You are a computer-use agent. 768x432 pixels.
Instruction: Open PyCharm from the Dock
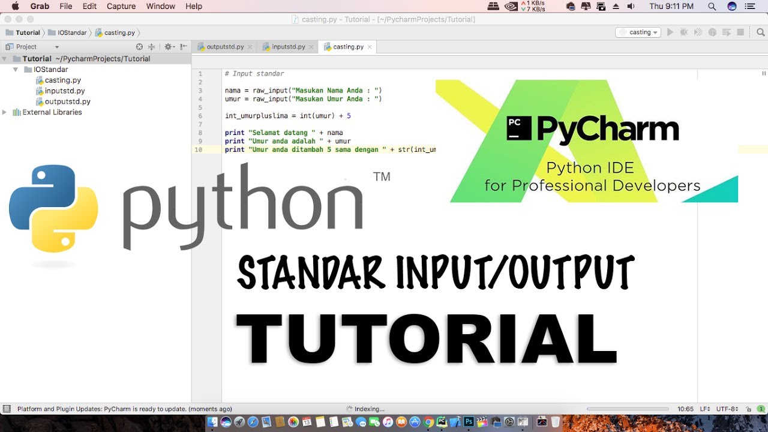(x=442, y=422)
